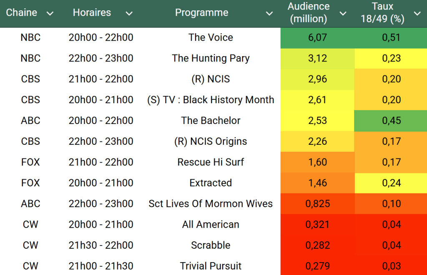Open the Taux 18/49 (%) filter chevron
427x275 pixels.
(417, 14)
